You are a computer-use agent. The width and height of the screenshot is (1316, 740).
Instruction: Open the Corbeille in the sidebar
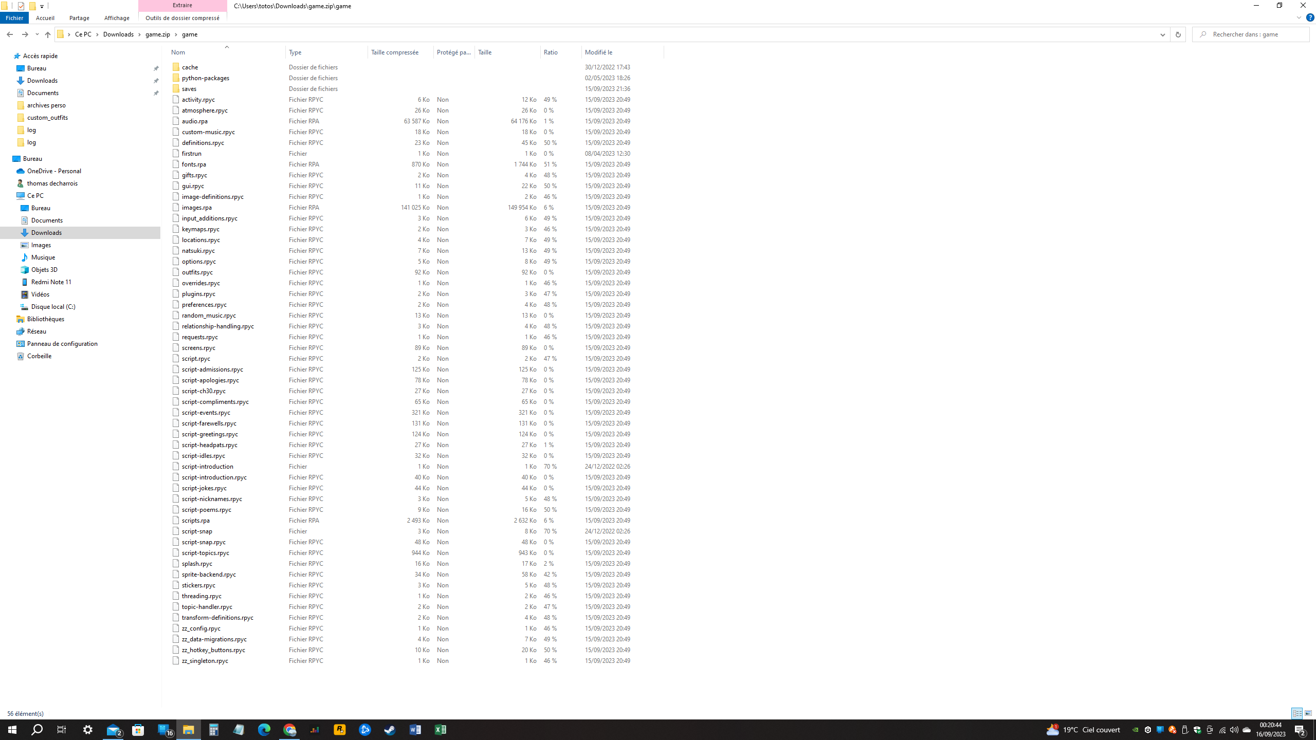click(39, 356)
